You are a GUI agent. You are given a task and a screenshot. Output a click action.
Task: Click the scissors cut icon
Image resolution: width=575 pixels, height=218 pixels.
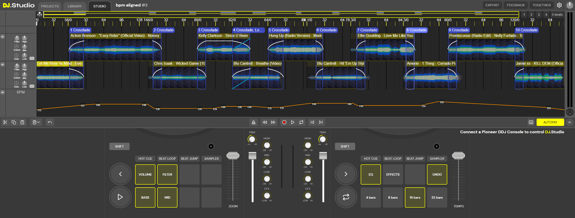point(5,122)
